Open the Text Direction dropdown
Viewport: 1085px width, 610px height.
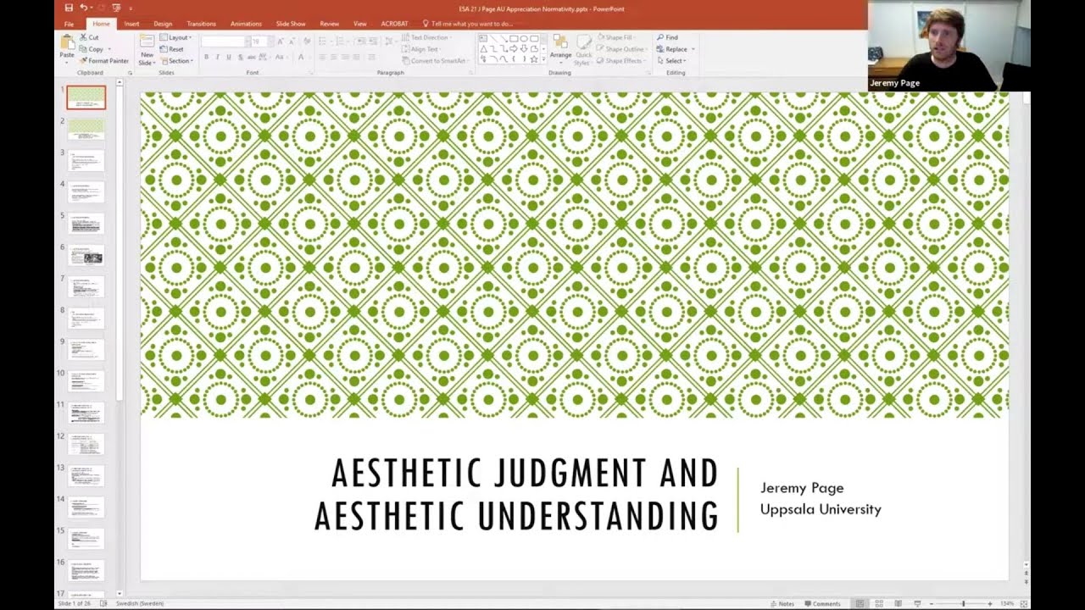(427, 37)
